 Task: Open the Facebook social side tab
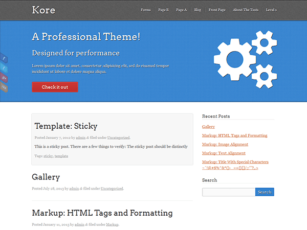[4, 58]
